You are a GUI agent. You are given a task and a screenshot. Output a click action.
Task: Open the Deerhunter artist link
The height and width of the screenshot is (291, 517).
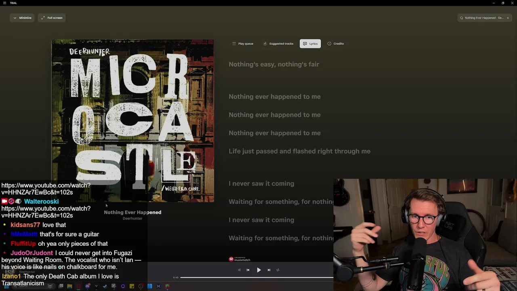[132, 218]
